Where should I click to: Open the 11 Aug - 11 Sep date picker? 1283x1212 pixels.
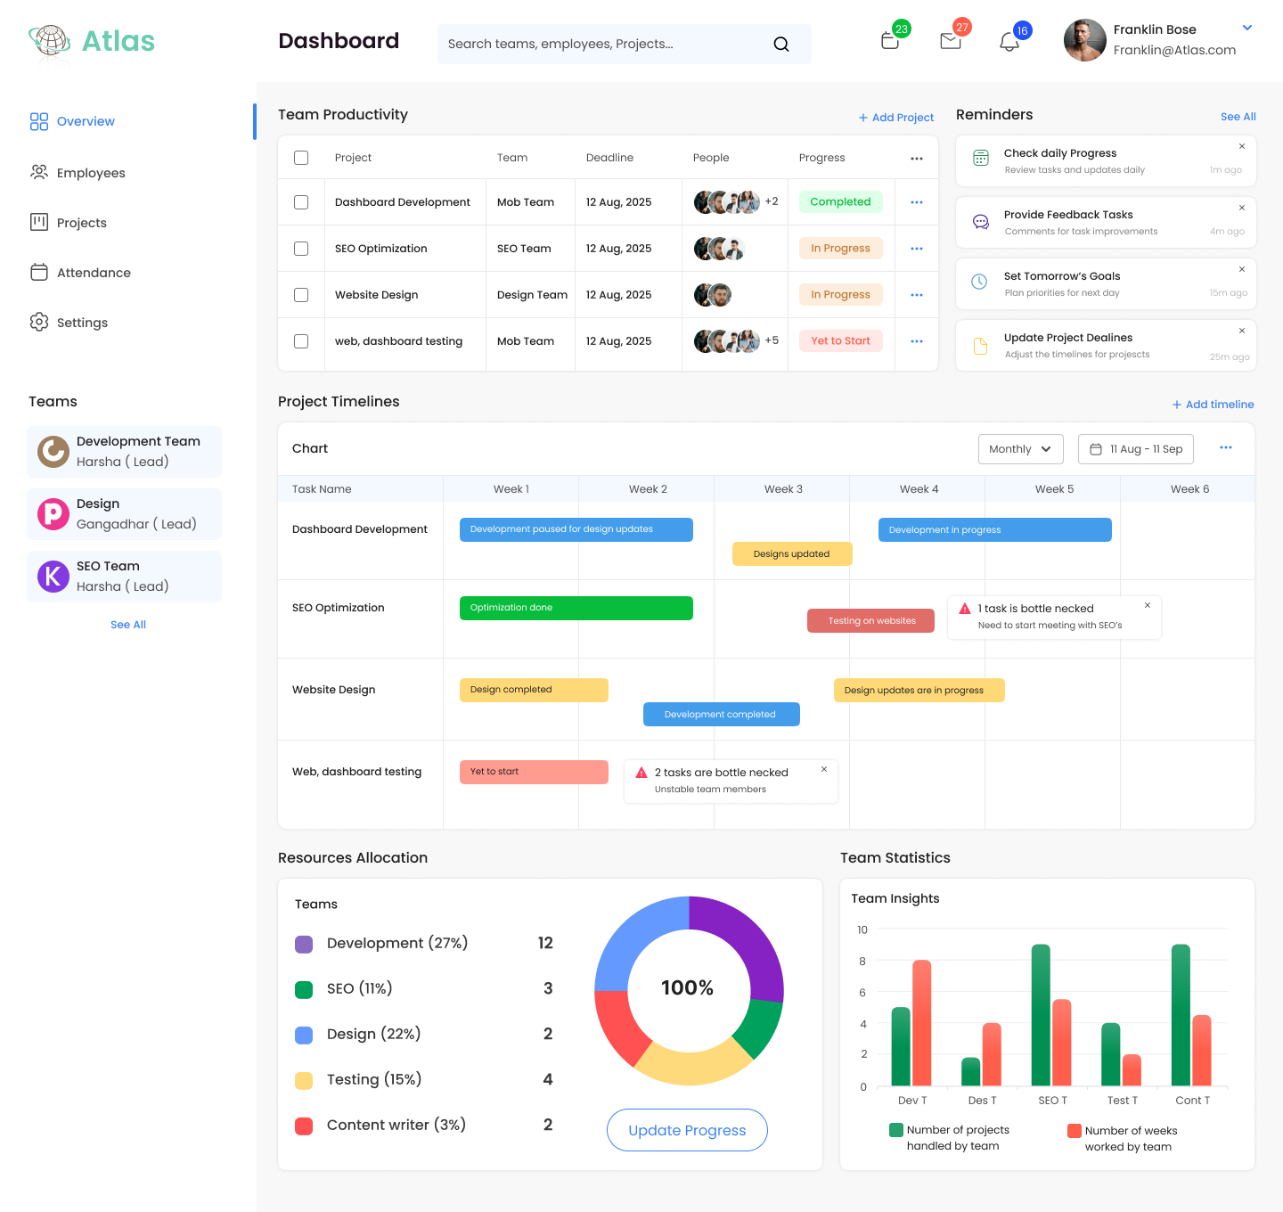point(1135,449)
